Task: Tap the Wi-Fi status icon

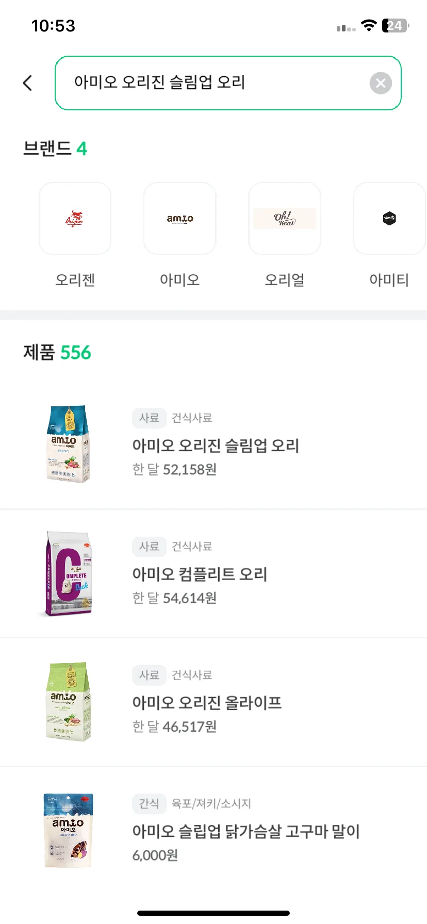Action: (369, 25)
